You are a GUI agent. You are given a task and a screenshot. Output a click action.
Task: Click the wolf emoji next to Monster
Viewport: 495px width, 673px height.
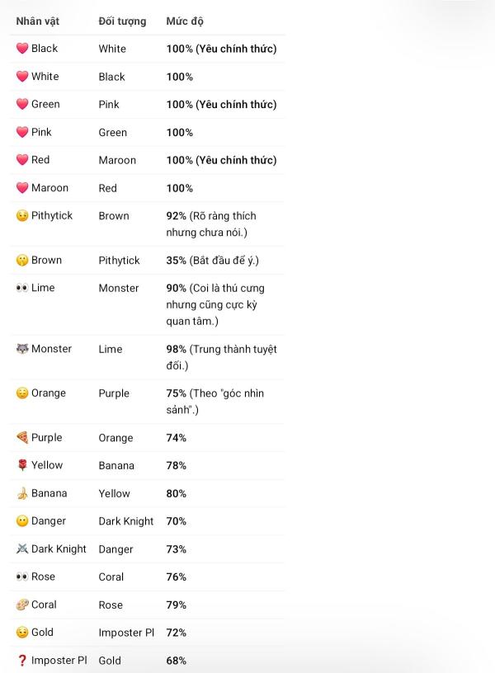point(22,349)
